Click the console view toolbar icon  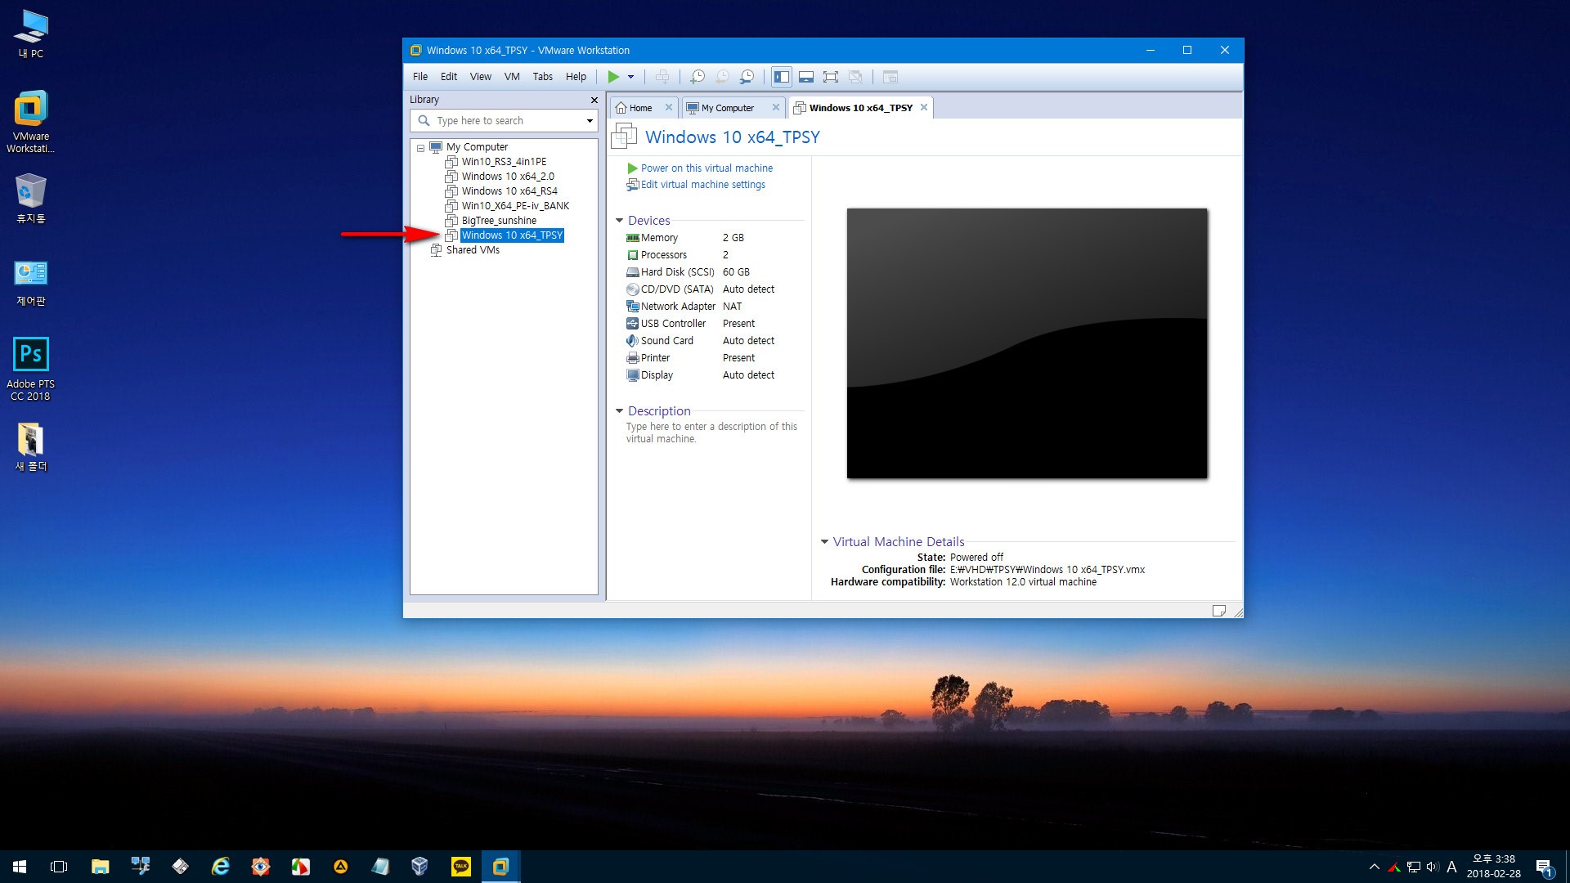click(890, 77)
